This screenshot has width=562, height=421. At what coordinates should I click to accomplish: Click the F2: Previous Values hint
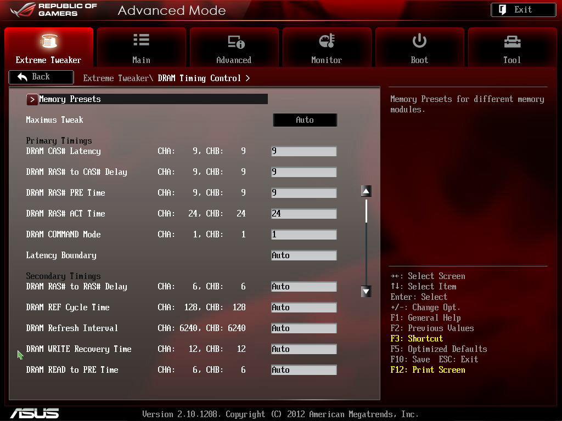point(432,328)
